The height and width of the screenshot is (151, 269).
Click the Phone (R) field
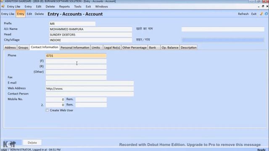[x=76, y=67]
